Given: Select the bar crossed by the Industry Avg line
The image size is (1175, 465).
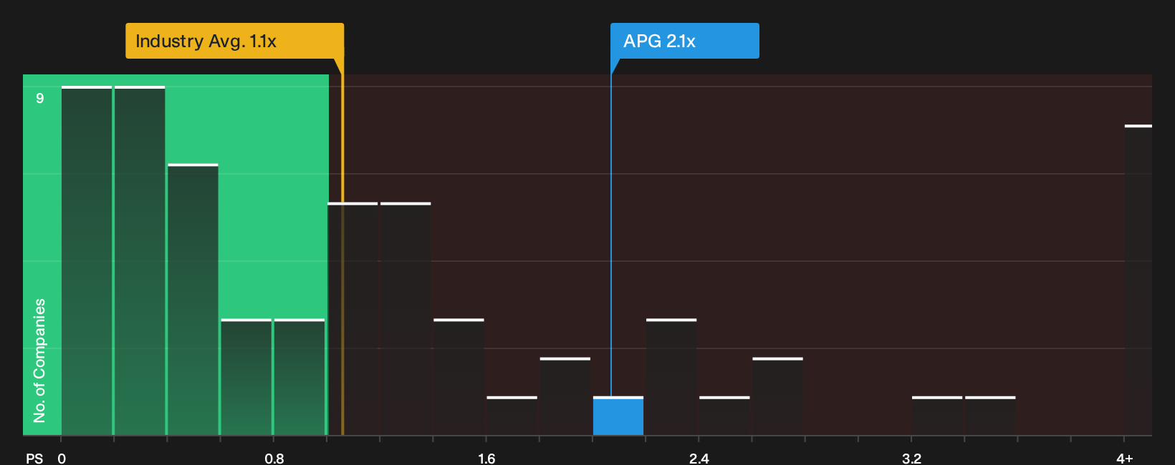Looking at the screenshot, I should pos(352,319).
